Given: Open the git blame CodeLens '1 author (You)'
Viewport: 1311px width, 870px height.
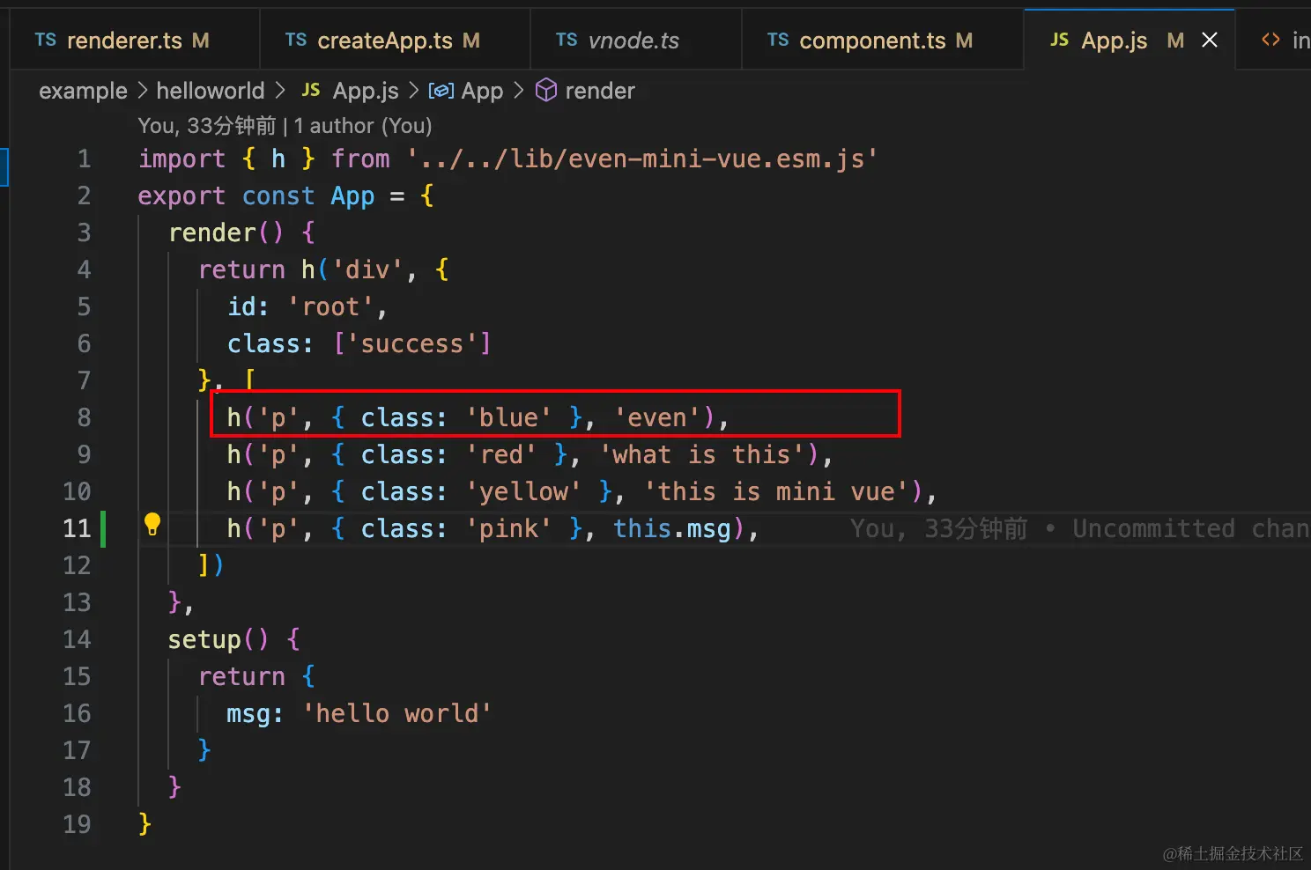Looking at the screenshot, I should [362, 126].
